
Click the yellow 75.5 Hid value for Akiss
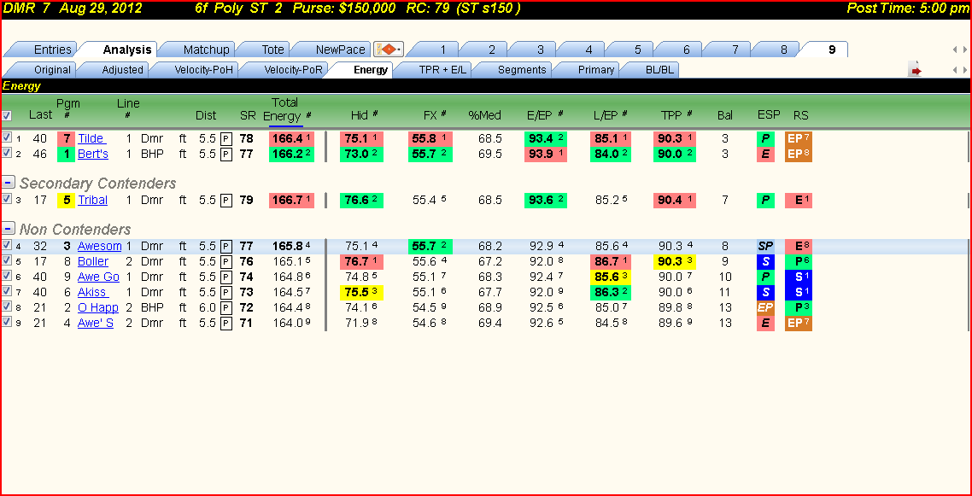(360, 292)
